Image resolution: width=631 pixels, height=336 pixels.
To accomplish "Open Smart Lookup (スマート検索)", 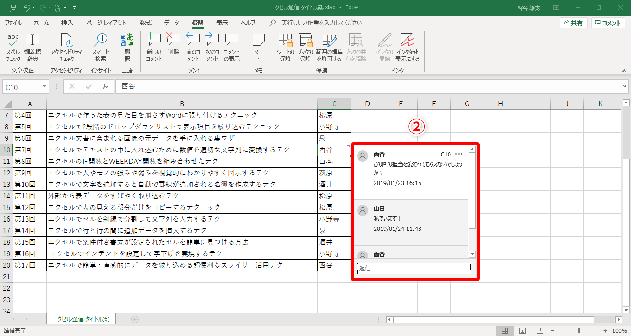I will click(101, 48).
